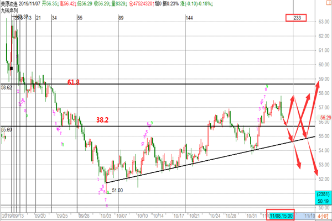Click the 55 vertical time line label

[x=80, y=18]
